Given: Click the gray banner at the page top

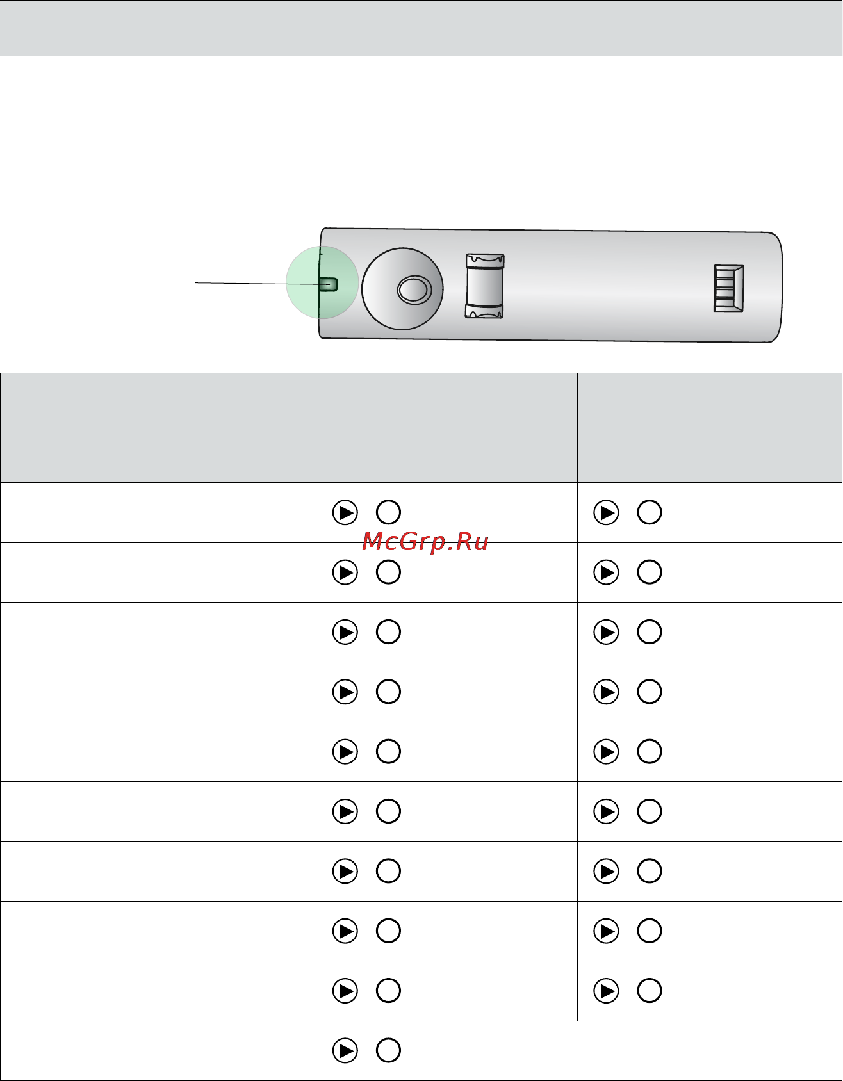Looking at the screenshot, I should tap(421, 28).
